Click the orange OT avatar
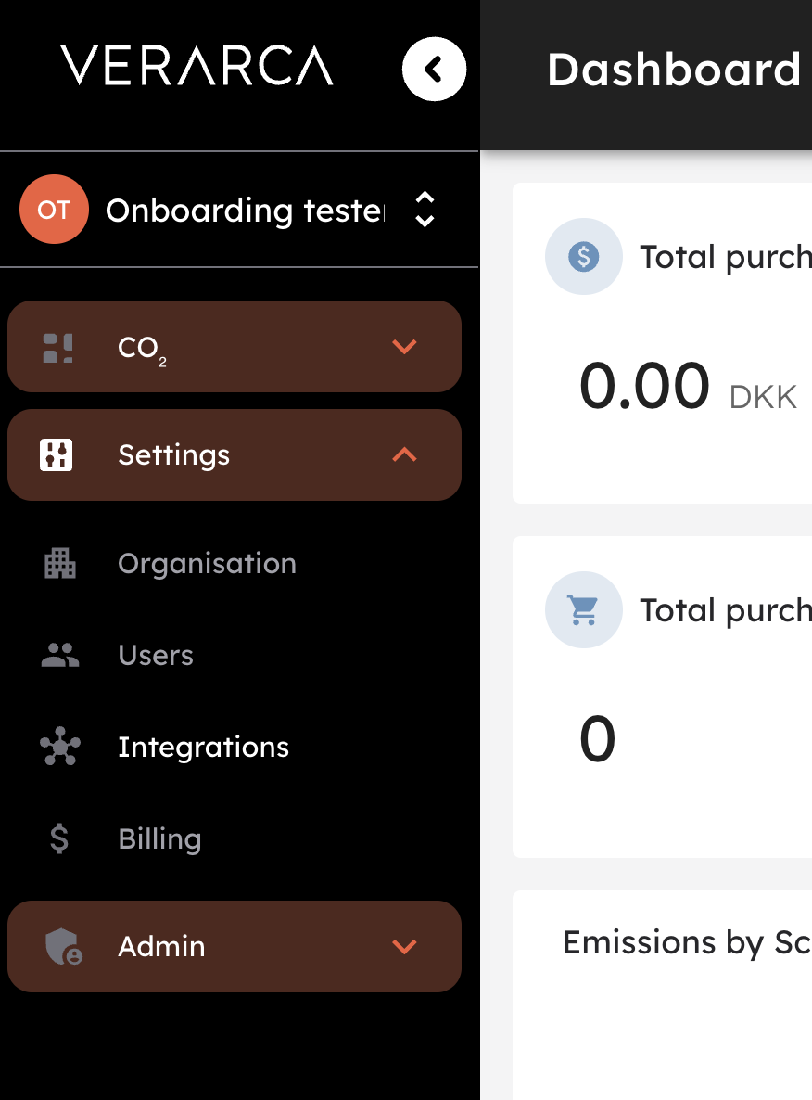 54,209
